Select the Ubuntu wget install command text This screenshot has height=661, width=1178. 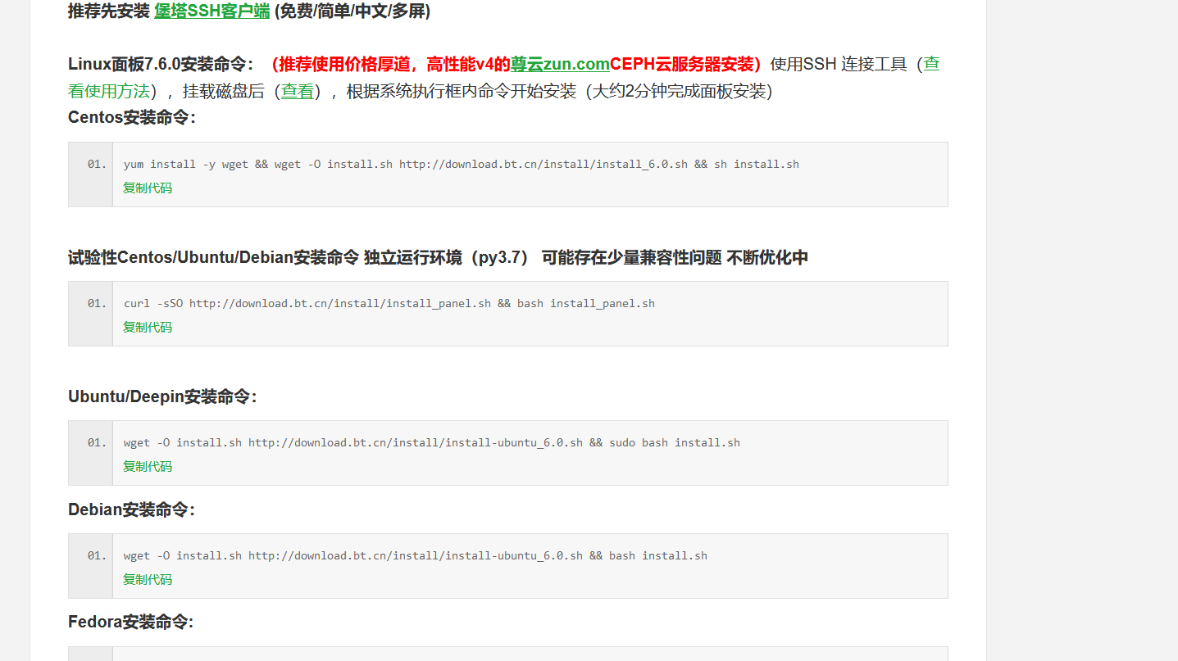[431, 442]
